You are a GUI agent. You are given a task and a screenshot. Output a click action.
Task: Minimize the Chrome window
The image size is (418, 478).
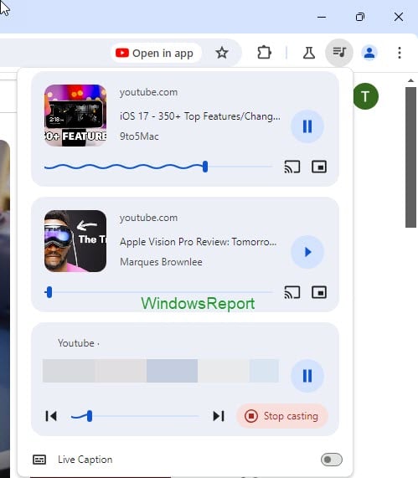(322, 17)
